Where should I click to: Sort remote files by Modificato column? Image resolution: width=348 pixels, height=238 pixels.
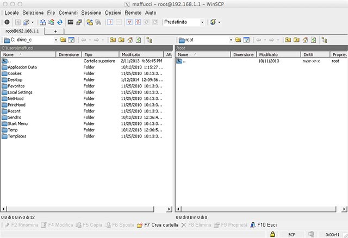[x=269, y=54]
